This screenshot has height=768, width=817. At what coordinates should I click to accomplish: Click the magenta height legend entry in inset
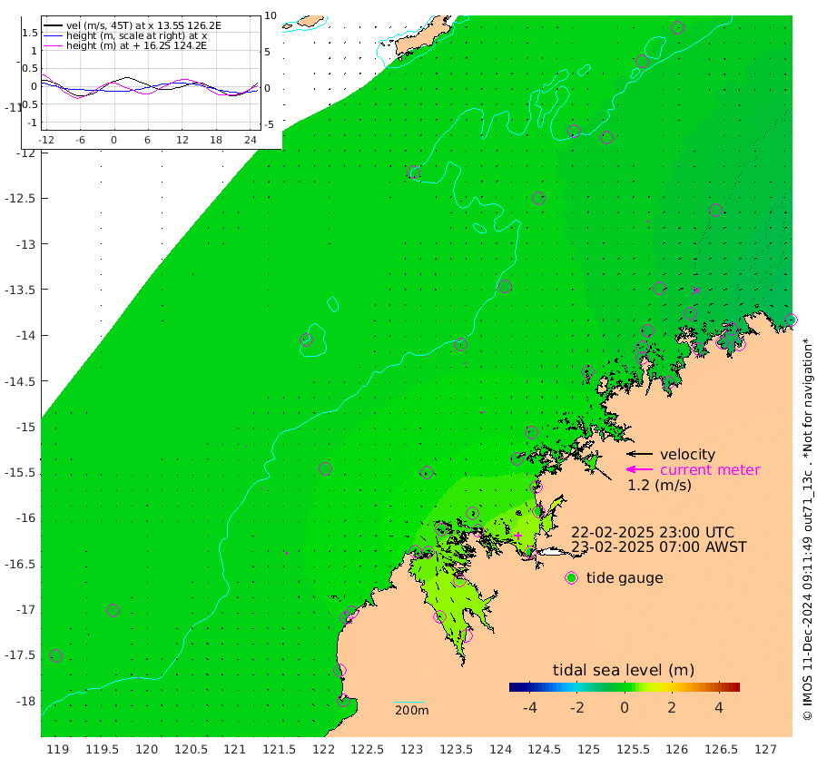pos(125,46)
